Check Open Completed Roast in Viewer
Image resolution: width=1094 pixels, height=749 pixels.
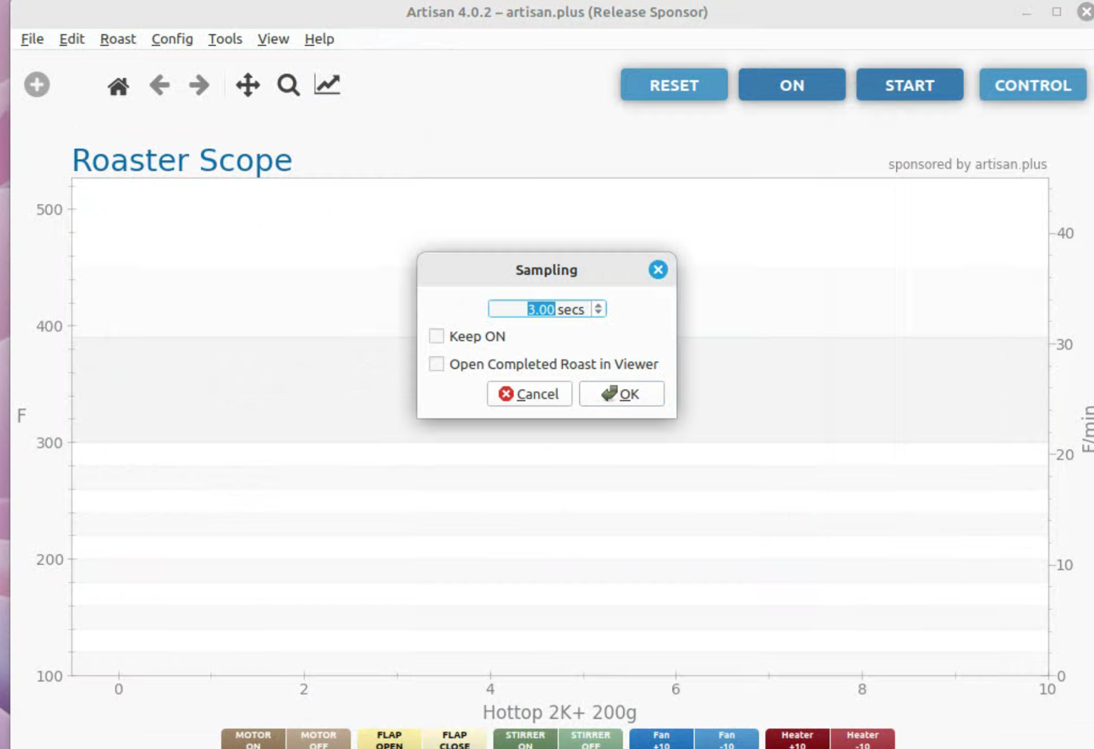[x=436, y=364]
